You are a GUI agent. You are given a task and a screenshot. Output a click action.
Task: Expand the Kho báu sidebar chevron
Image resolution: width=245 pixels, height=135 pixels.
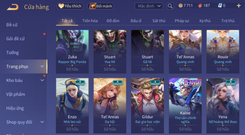42,80
